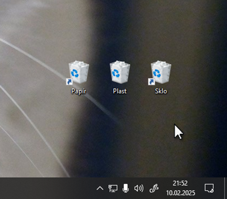Click the Sklo icon label text
The width and height of the screenshot is (227, 199).
tap(161, 91)
